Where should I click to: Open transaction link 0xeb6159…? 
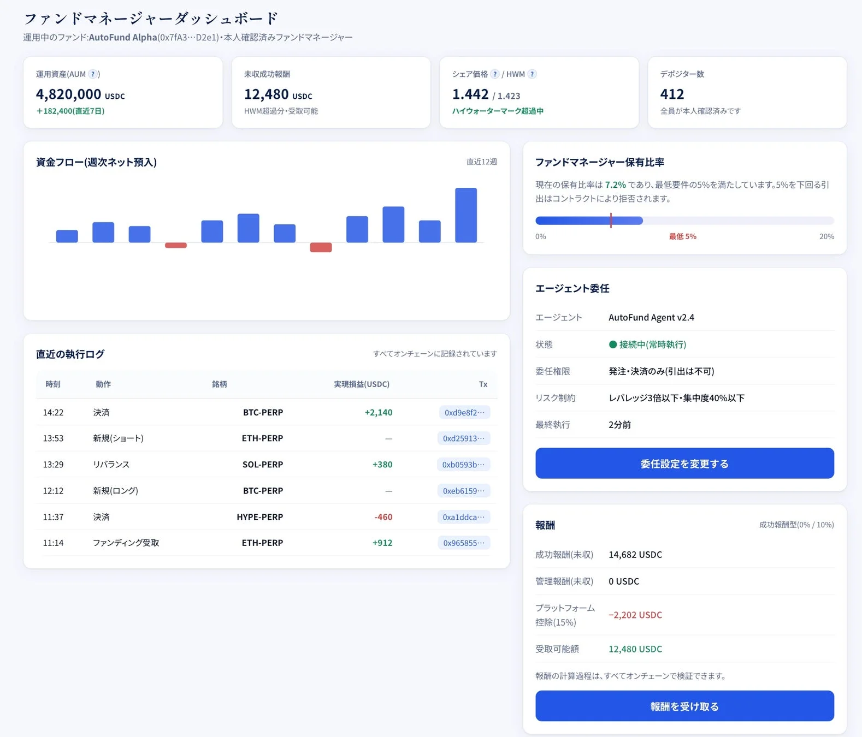(x=464, y=491)
